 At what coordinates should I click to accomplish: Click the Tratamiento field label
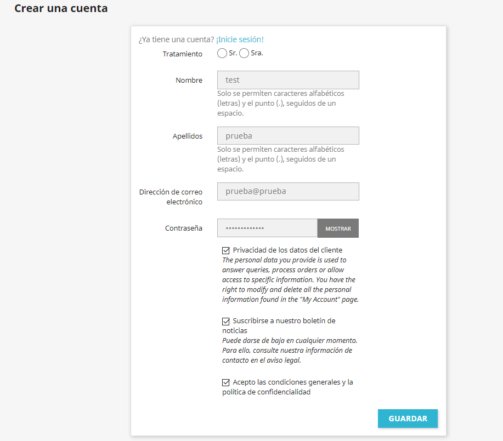(182, 54)
